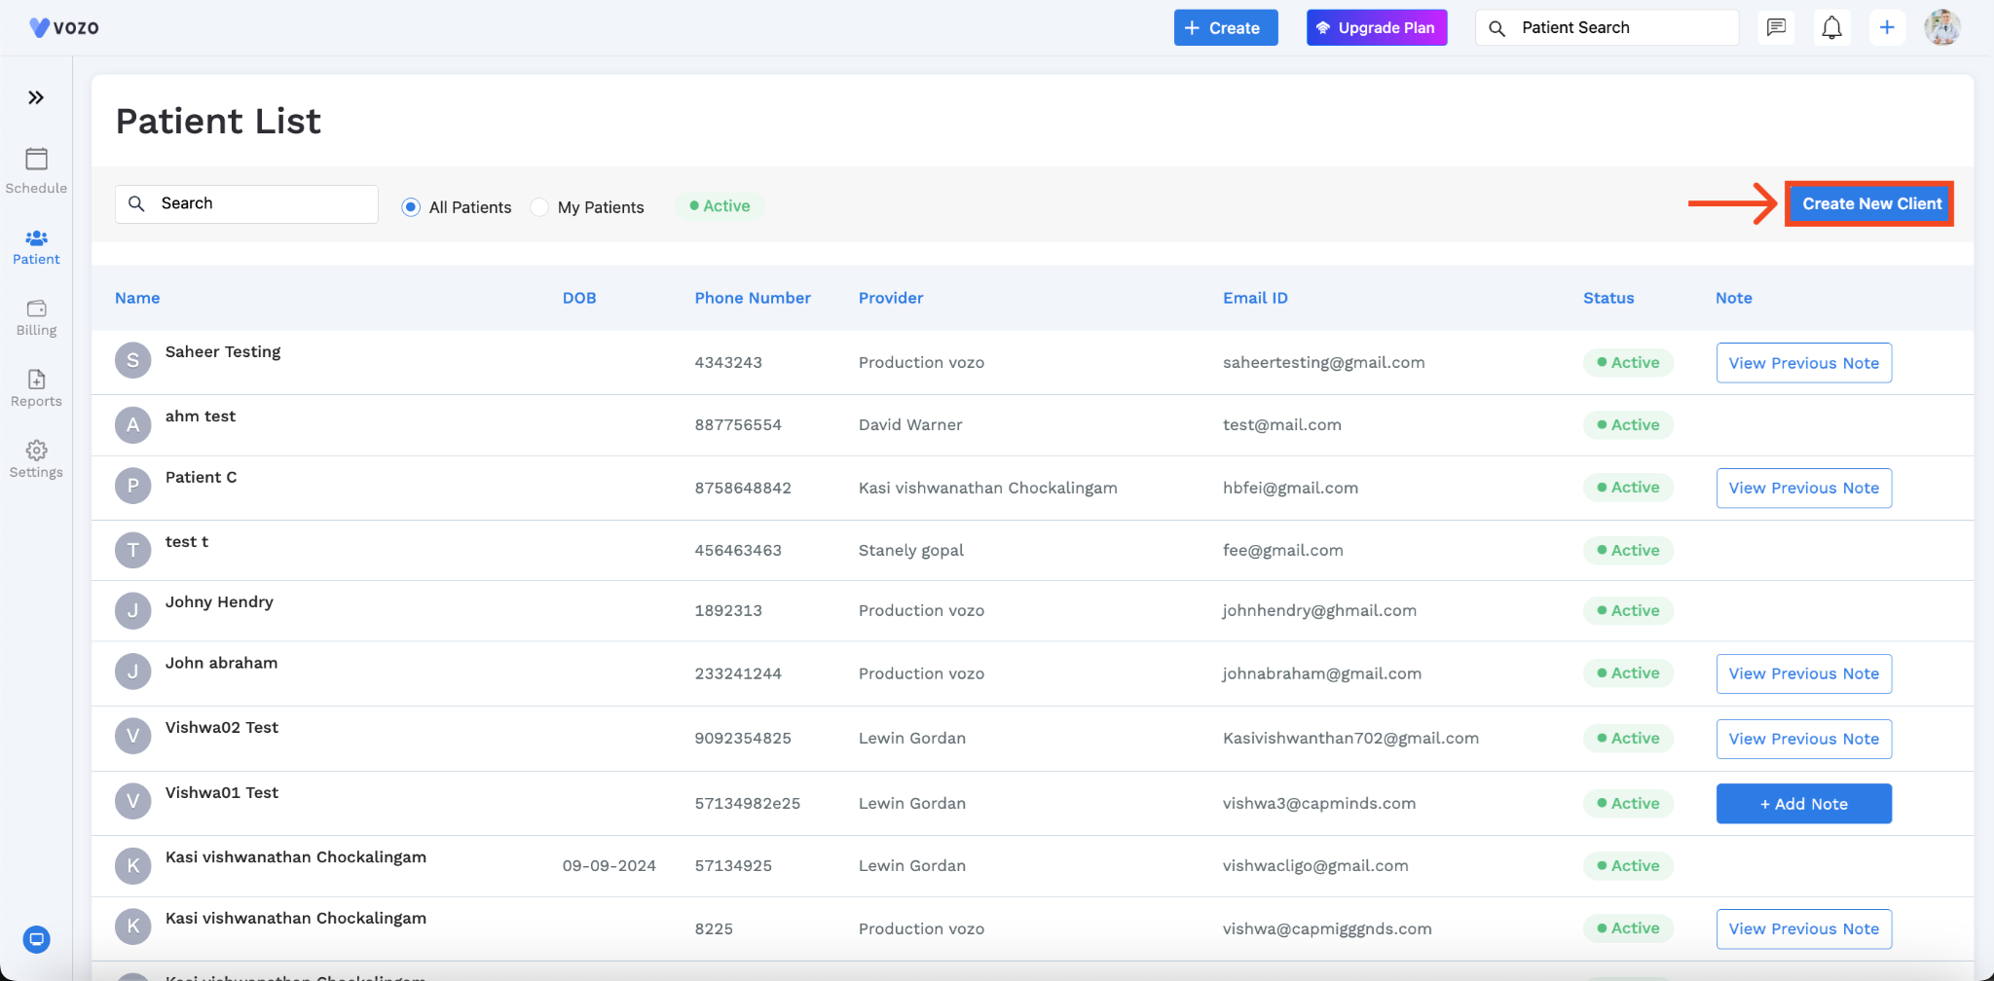The height and width of the screenshot is (981, 1994).
Task: Click the Upgrade Plan button
Action: pos(1377,27)
